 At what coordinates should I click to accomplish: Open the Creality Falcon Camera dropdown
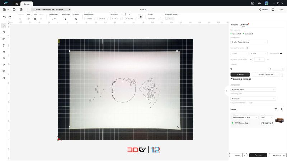tap(249, 42)
